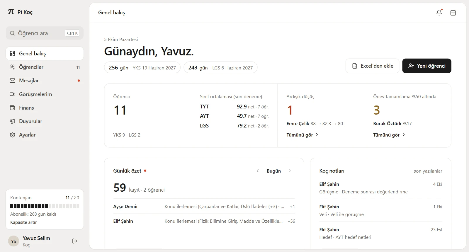Open Tümünü gör under Ödev tamamlama
The width and height of the screenshot is (469, 252).
(x=389, y=135)
